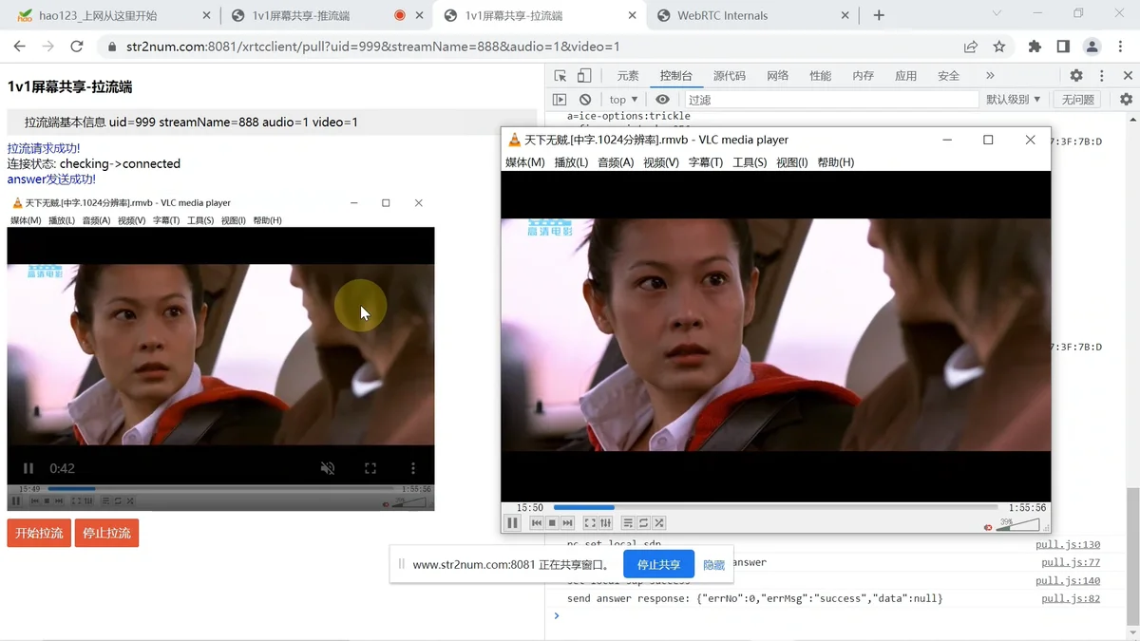
Task: Click the 无问题 issues button
Action: click(x=1078, y=100)
